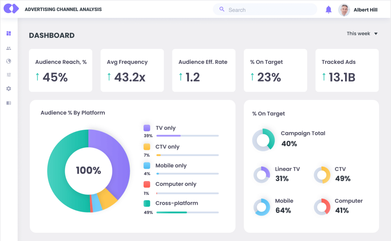The image size is (391, 241).
Task: Open notifications via the bell icon
Action: tap(329, 9)
